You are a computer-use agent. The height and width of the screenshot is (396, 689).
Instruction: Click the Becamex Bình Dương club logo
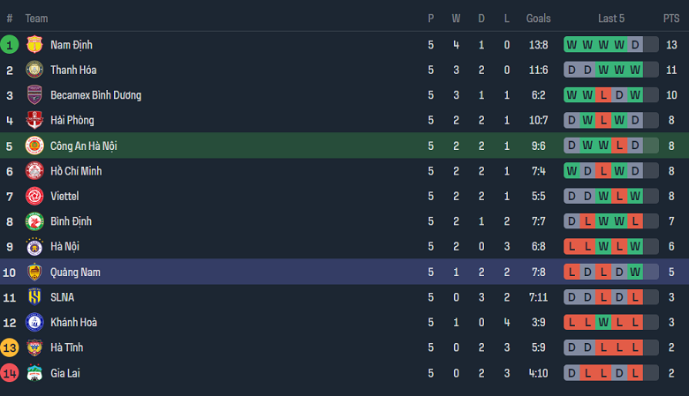click(34, 95)
